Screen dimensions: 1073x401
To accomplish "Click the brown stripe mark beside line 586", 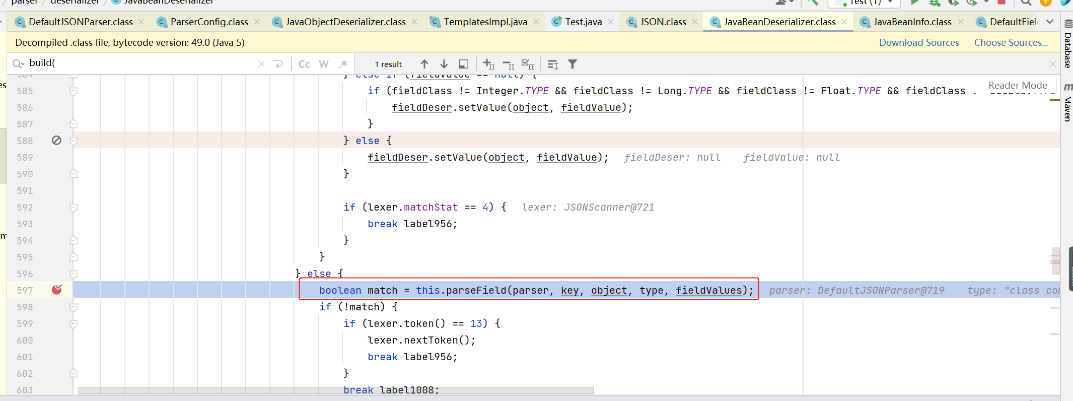I will coord(1055,100).
